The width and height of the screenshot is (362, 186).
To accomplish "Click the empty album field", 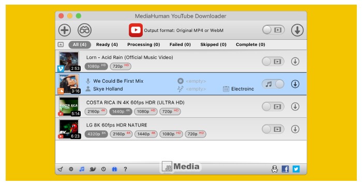I will click(196, 81).
